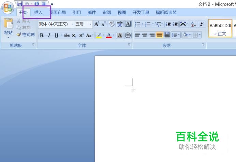Align text right
The image size is (236, 162).
[152, 35]
